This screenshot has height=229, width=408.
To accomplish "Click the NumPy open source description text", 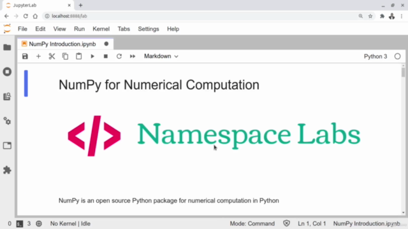I will (168, 201).
